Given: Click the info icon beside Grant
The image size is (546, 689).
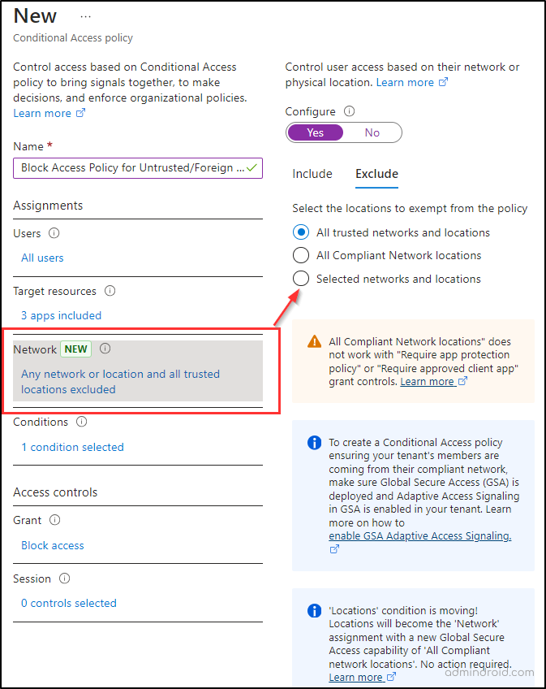Looking at the screenshot, I should [55, 520].
